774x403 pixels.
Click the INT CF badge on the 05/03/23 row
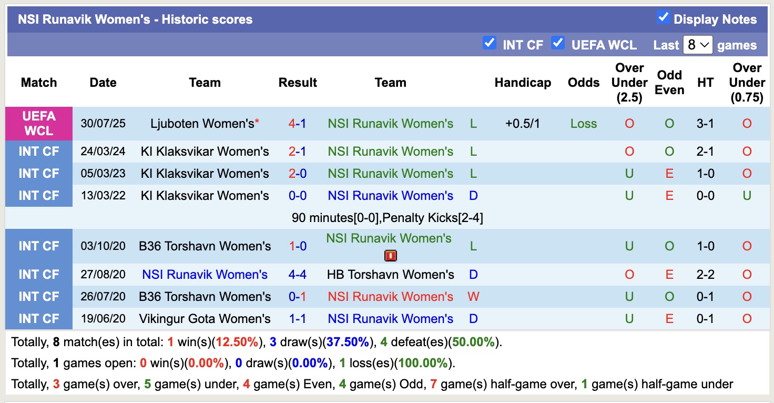(x=39, y=174)
